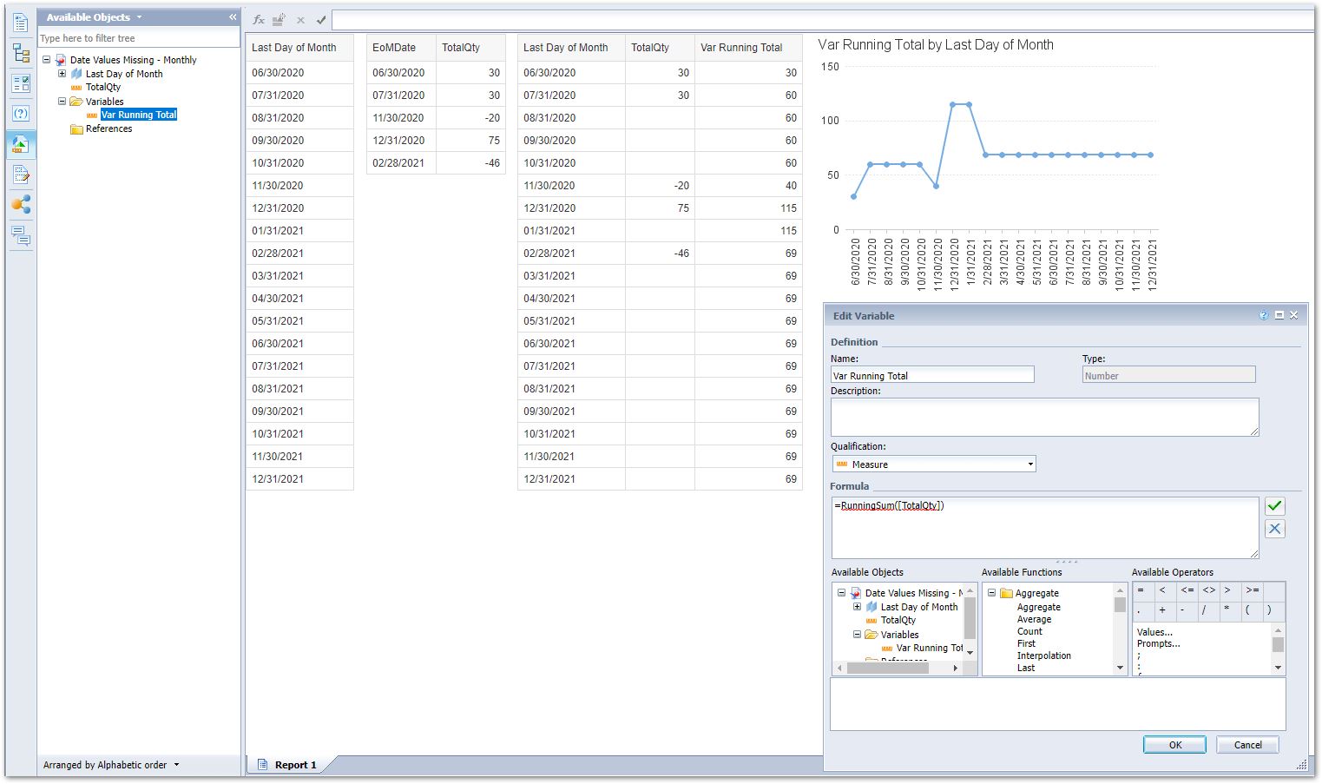Click the variable Name field

coord(932,375)
